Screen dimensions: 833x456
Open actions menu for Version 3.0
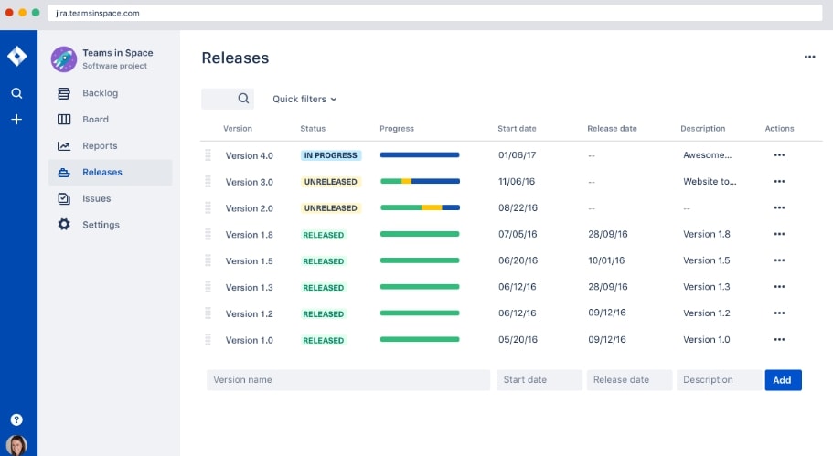click(779, 182)
